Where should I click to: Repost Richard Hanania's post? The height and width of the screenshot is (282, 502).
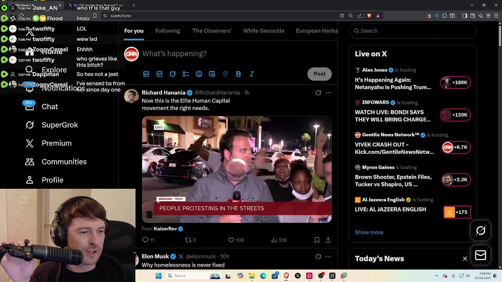tap(191, 240)
